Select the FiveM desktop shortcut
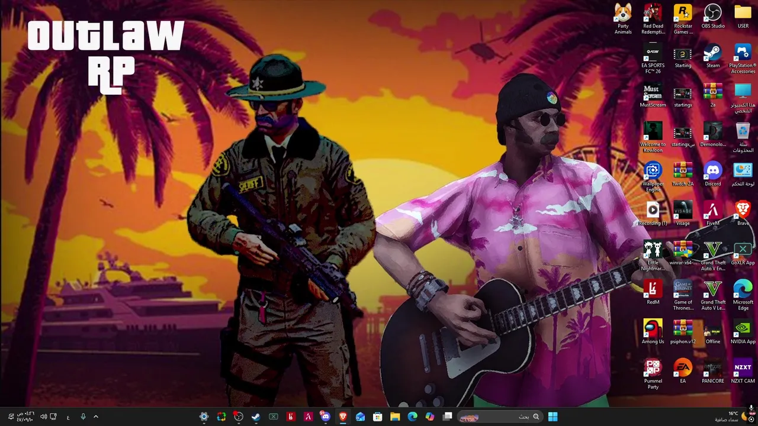The image size is (758, 426). click(713, 214)
